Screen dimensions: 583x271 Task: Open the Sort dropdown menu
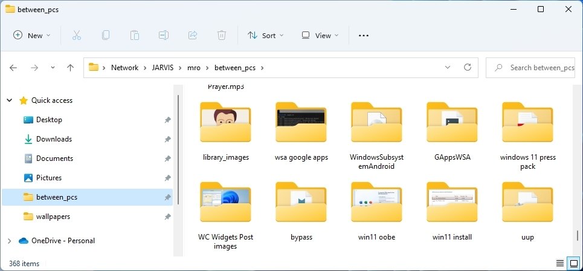[x=265, y=35]
